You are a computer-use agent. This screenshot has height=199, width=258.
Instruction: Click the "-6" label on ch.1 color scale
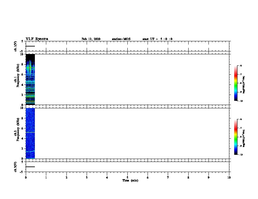pos(240,65)
